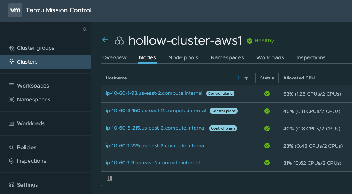
Task: Go to Namespaces in left sidebar
Action: pyautogui.click(x=34, y=100)
